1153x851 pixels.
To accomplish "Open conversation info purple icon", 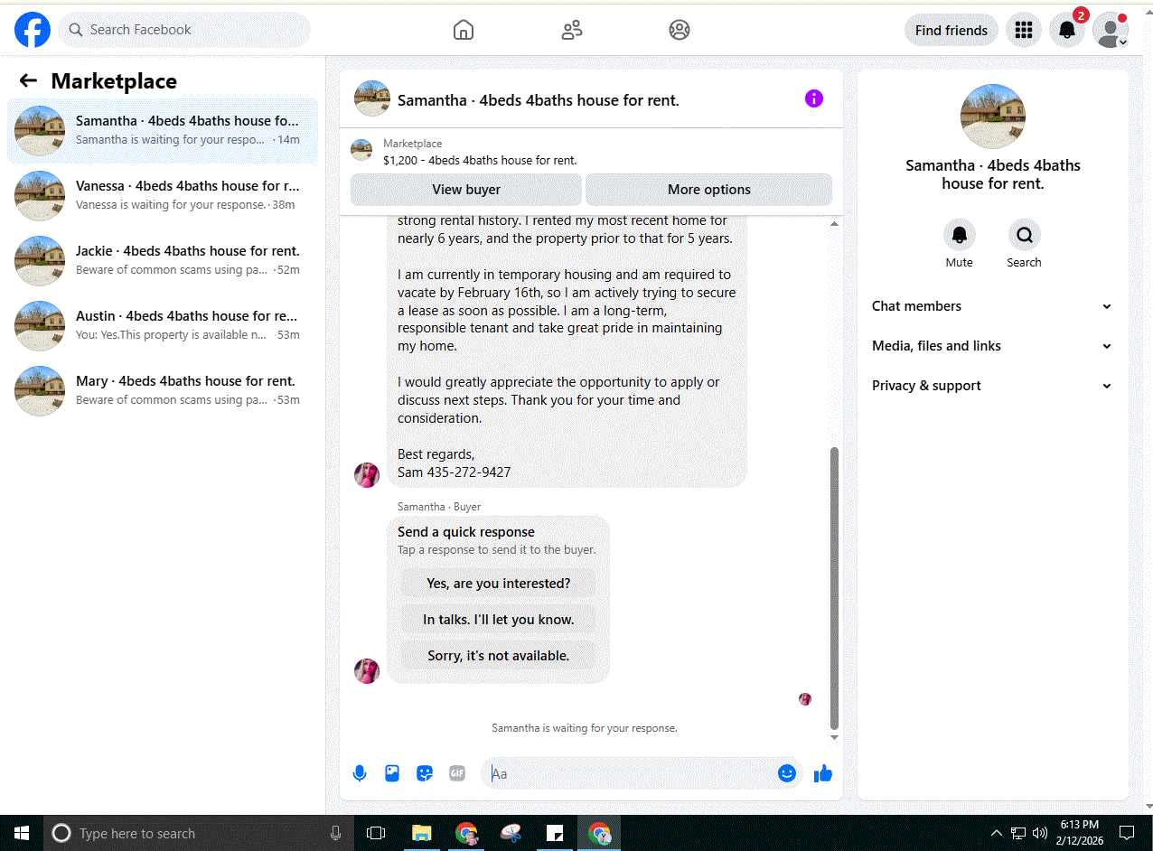I will point(814,98).
